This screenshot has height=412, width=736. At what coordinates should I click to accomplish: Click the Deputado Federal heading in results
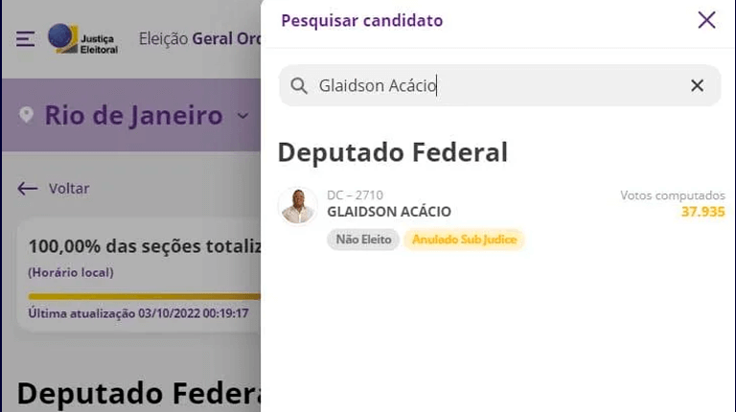[x=392, y=152]
